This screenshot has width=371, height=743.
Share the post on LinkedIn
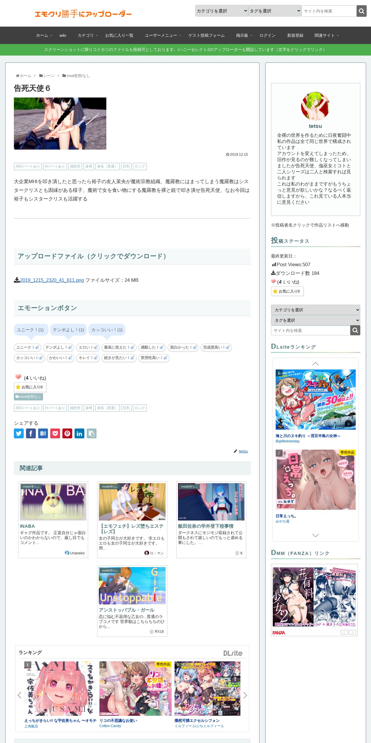pyautogui.click(x=79, y=433)
